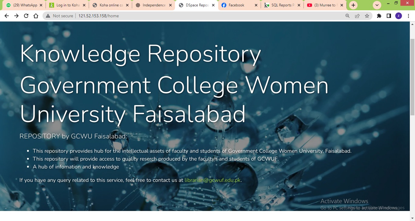Switch to the Log in to Koha tab
415x221 pixels.
67,5
